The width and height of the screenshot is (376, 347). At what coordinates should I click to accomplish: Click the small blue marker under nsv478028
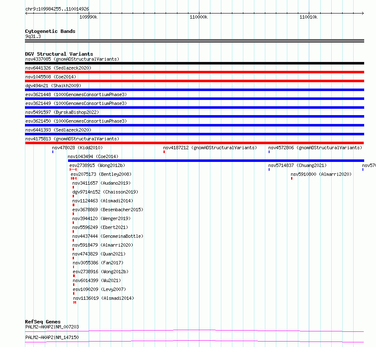coord(53,152)
